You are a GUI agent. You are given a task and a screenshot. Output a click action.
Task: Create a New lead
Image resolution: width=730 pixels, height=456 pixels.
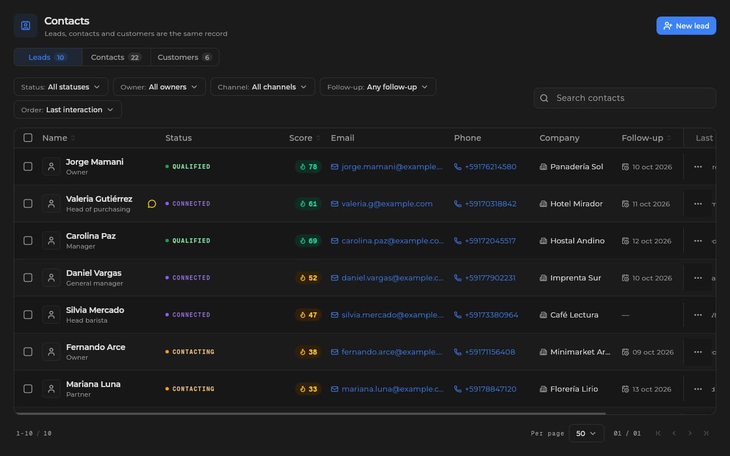686,26
